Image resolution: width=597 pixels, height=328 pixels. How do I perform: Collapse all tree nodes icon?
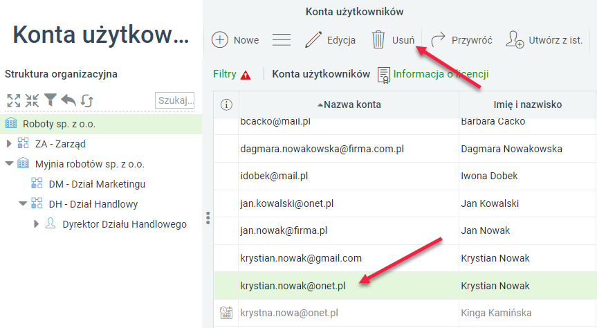pyautogui.click(x=32, y=100)
